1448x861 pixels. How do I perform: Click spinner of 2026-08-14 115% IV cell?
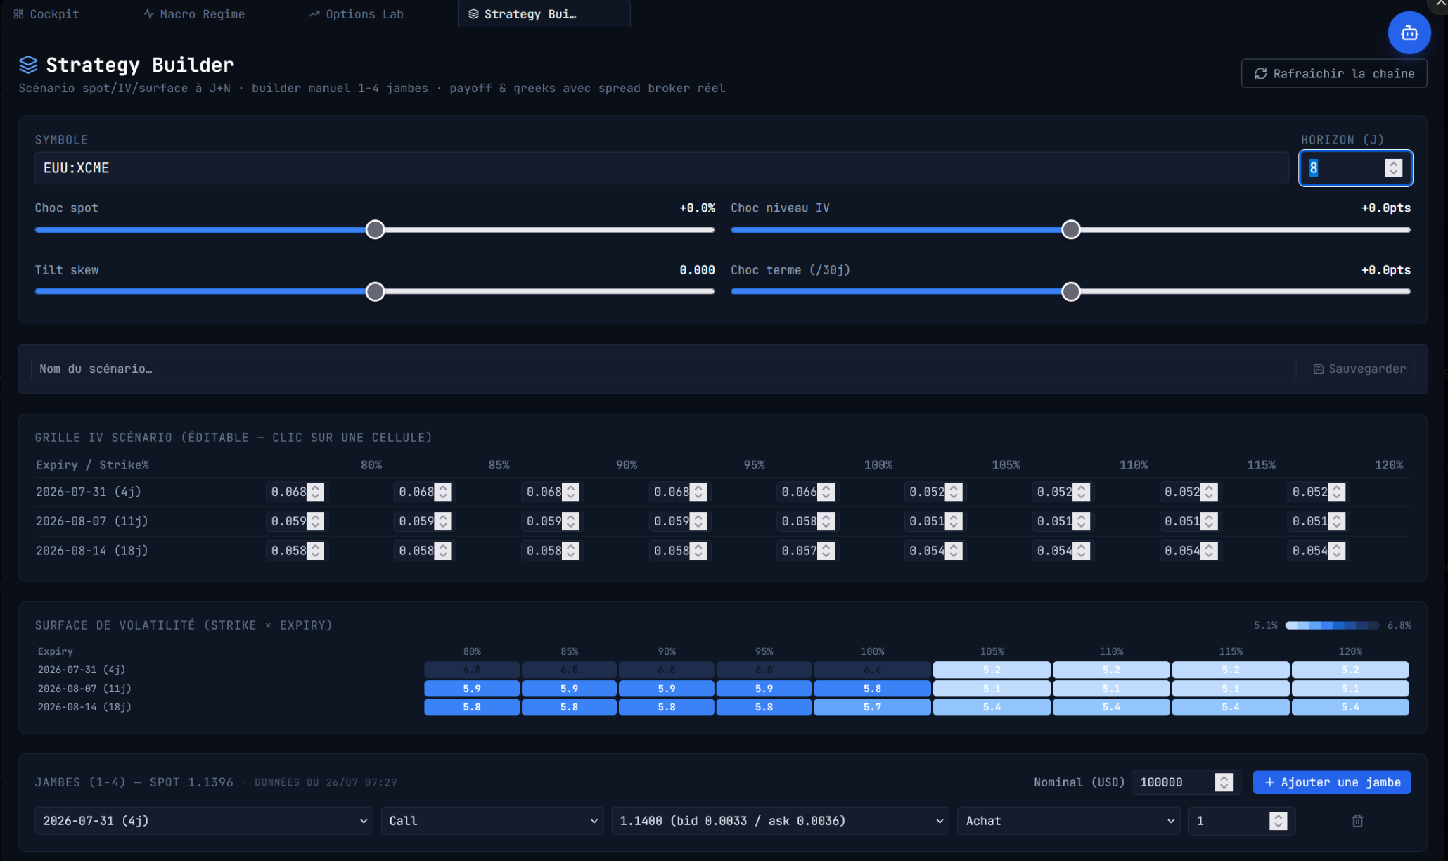tap(1209, 551)
